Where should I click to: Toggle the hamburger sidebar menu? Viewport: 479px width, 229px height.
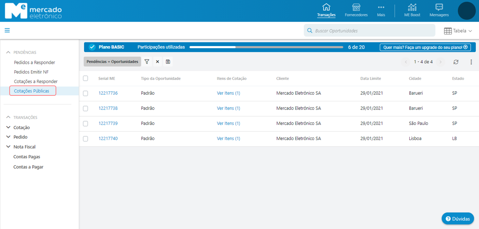[x=7, y=30]
